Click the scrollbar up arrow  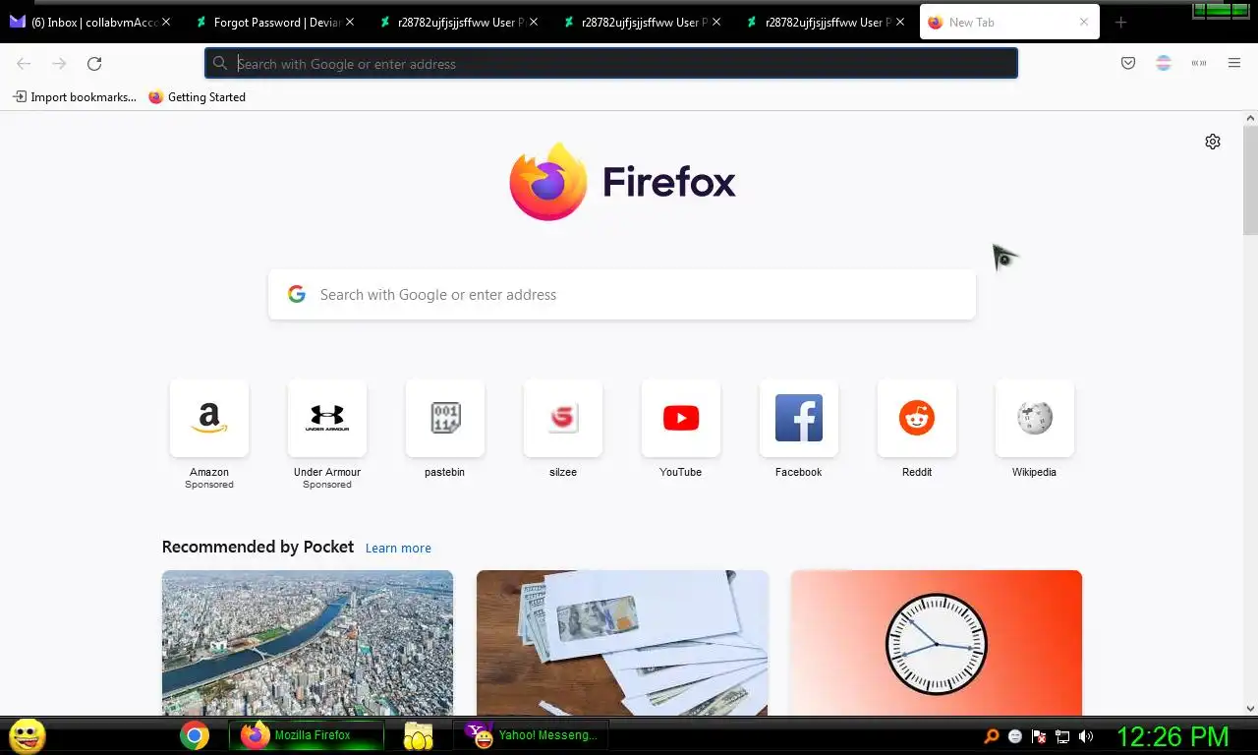point(1250,118)
